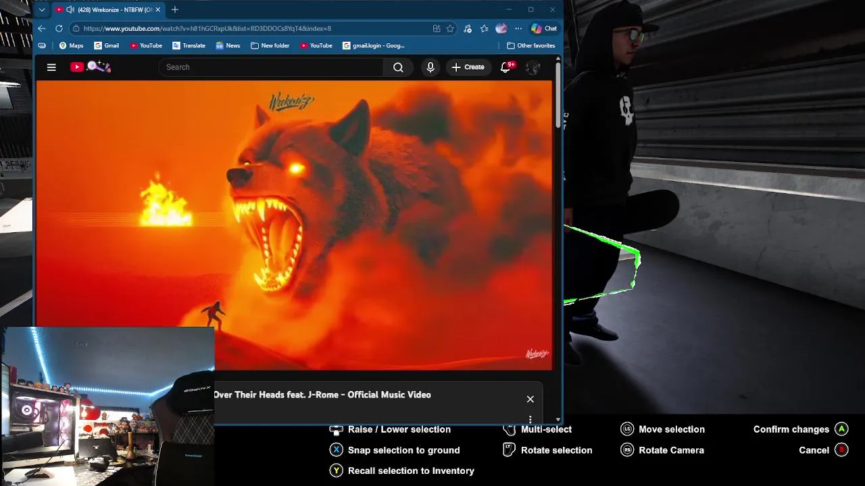Open browser Settings and more menu
The height and width of the screenshot is (486, 865).
(518, 28)
